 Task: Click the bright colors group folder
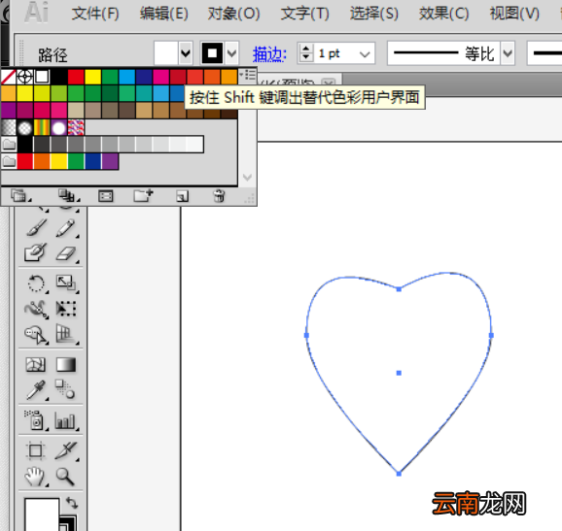[9, 162]
